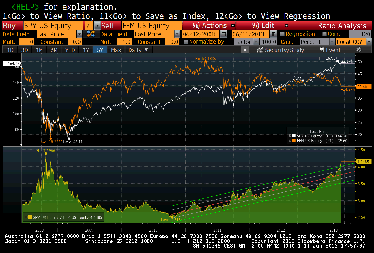Open the 97) Edit menu
The height and width of the screenshot is (253, 374).
click(x=263, y=25)
